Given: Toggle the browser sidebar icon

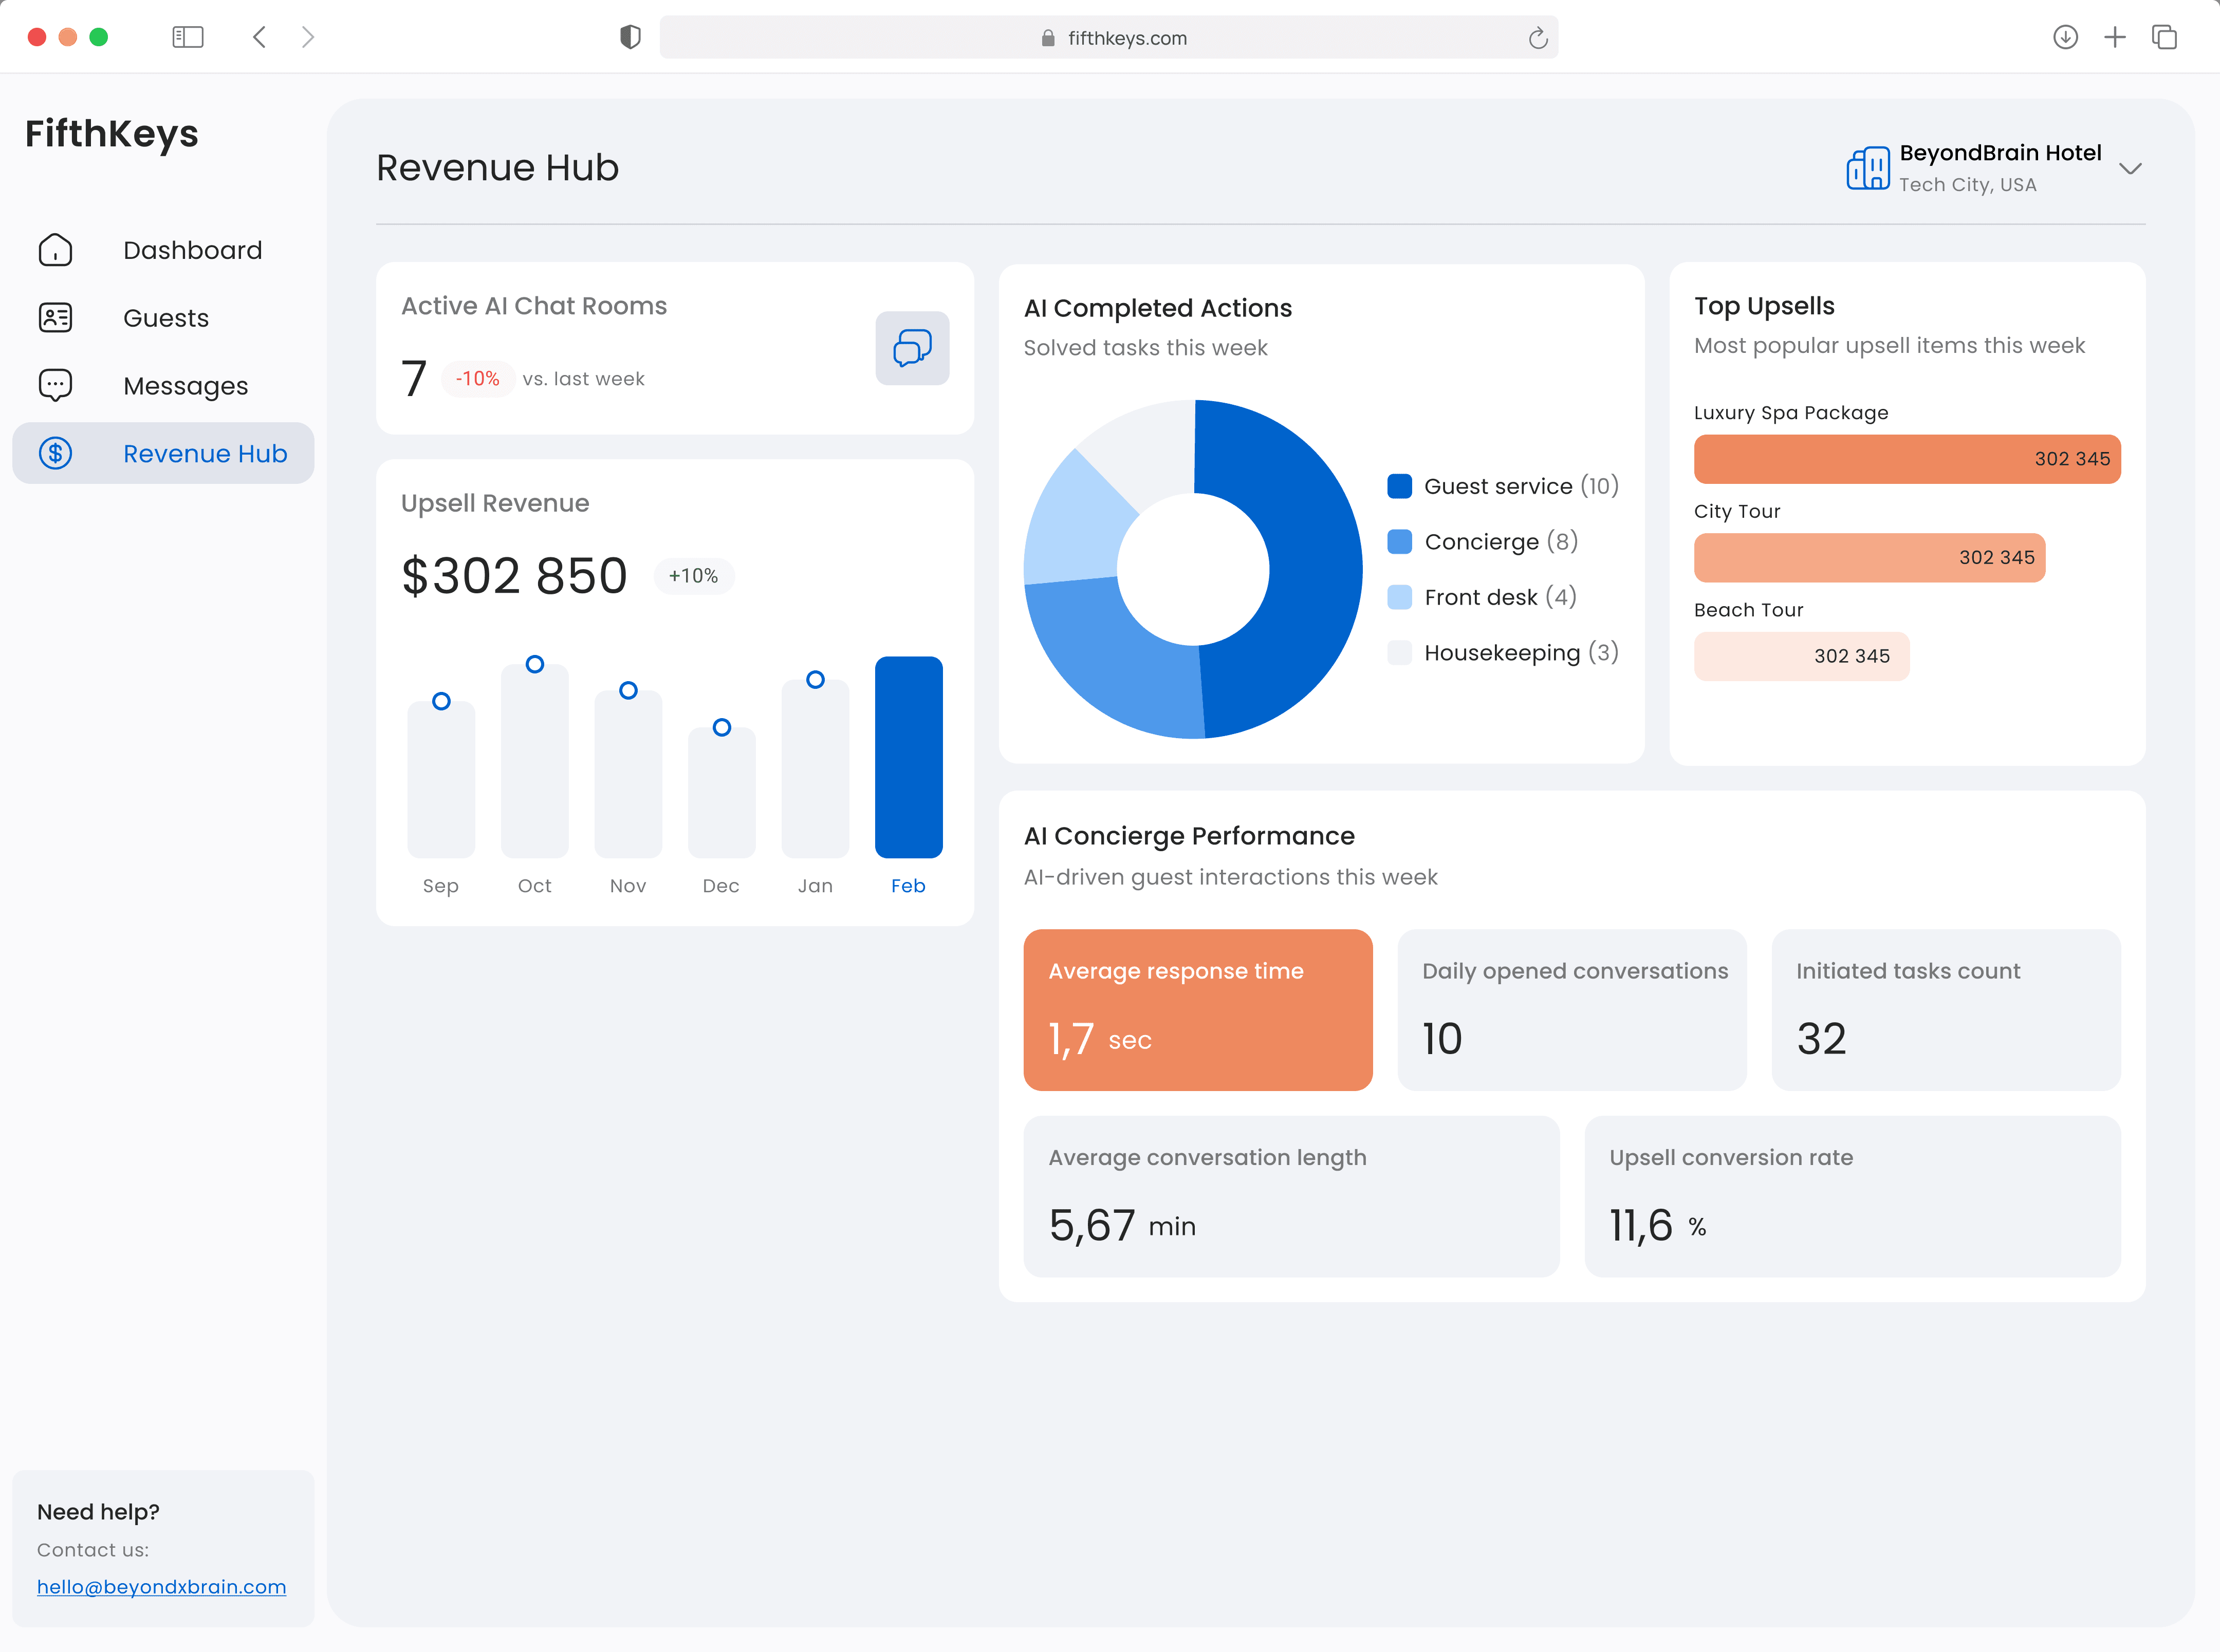Looking at the screenshot, I should click(x=188, y=37).
